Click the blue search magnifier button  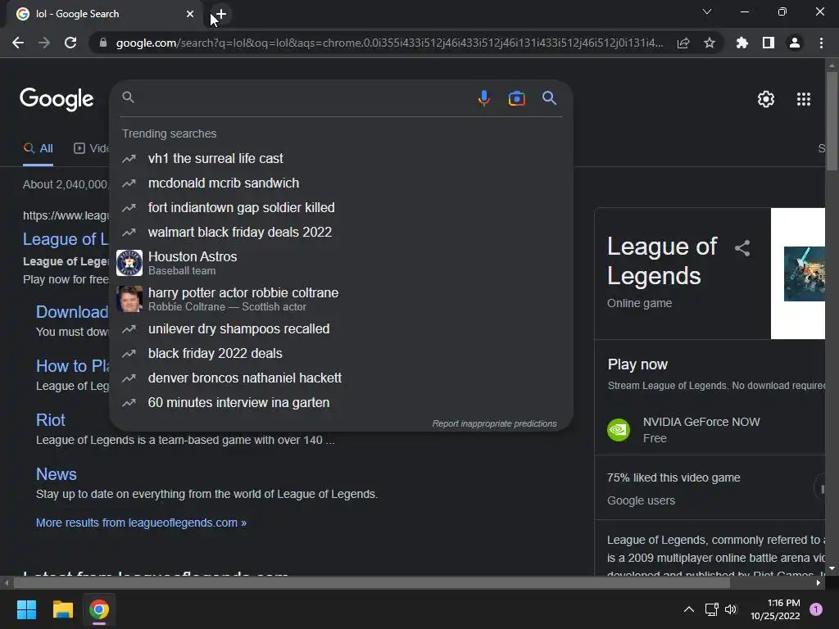549,98
